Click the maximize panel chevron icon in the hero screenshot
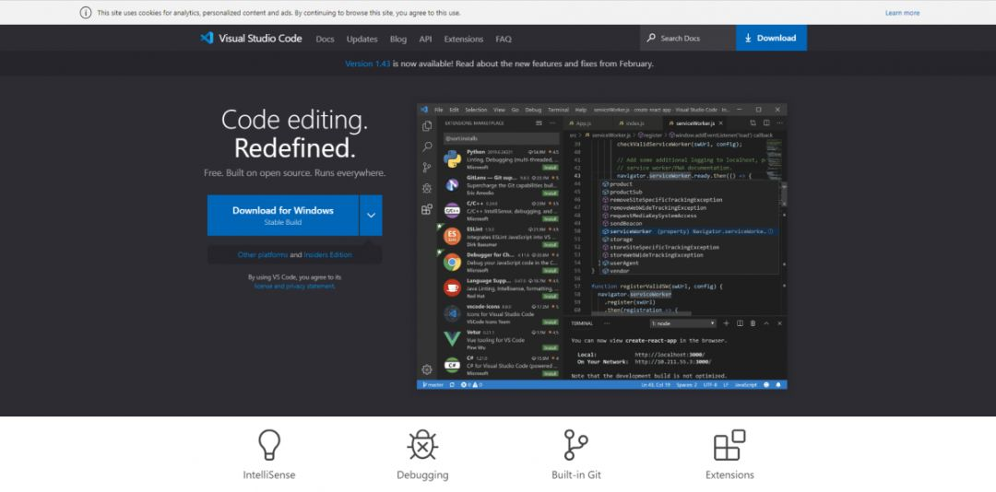Image resolution: width=996 pixels, height=492 pixels. point(766,323)
